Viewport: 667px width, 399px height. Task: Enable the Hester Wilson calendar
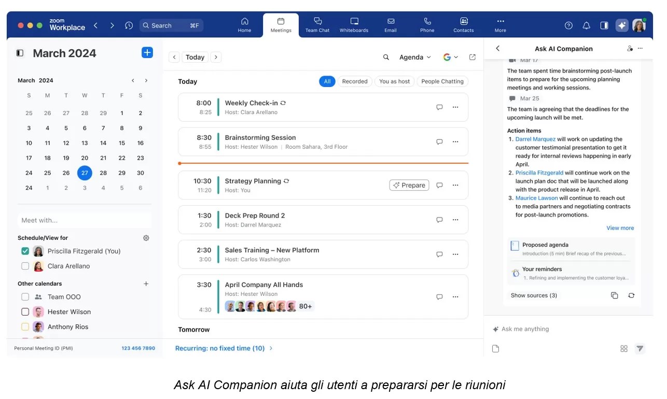[25, 312]
